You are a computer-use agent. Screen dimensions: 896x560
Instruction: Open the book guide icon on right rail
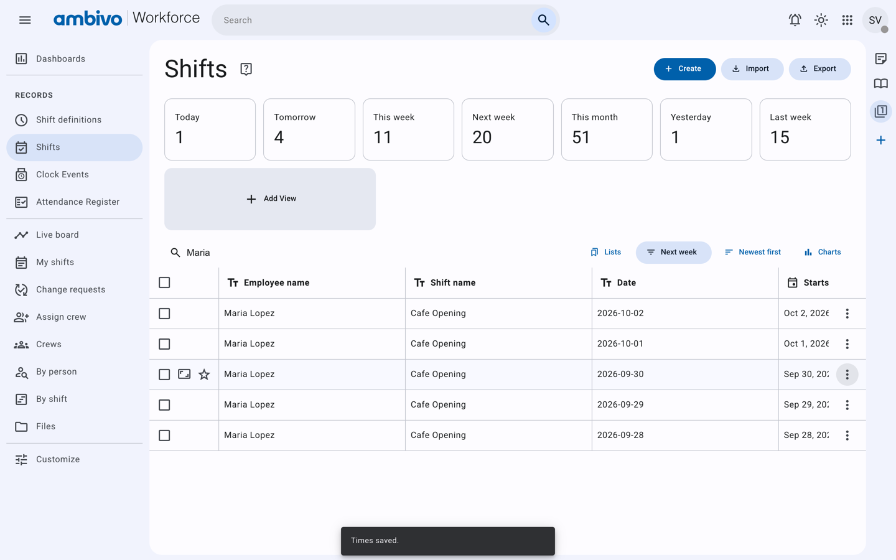coord(880,83)
